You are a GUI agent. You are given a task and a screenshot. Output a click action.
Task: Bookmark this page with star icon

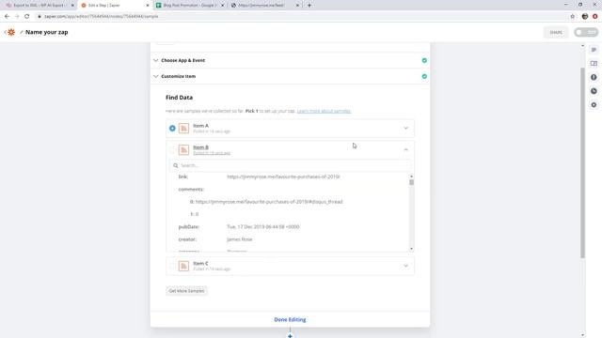(x=573, y=17)
